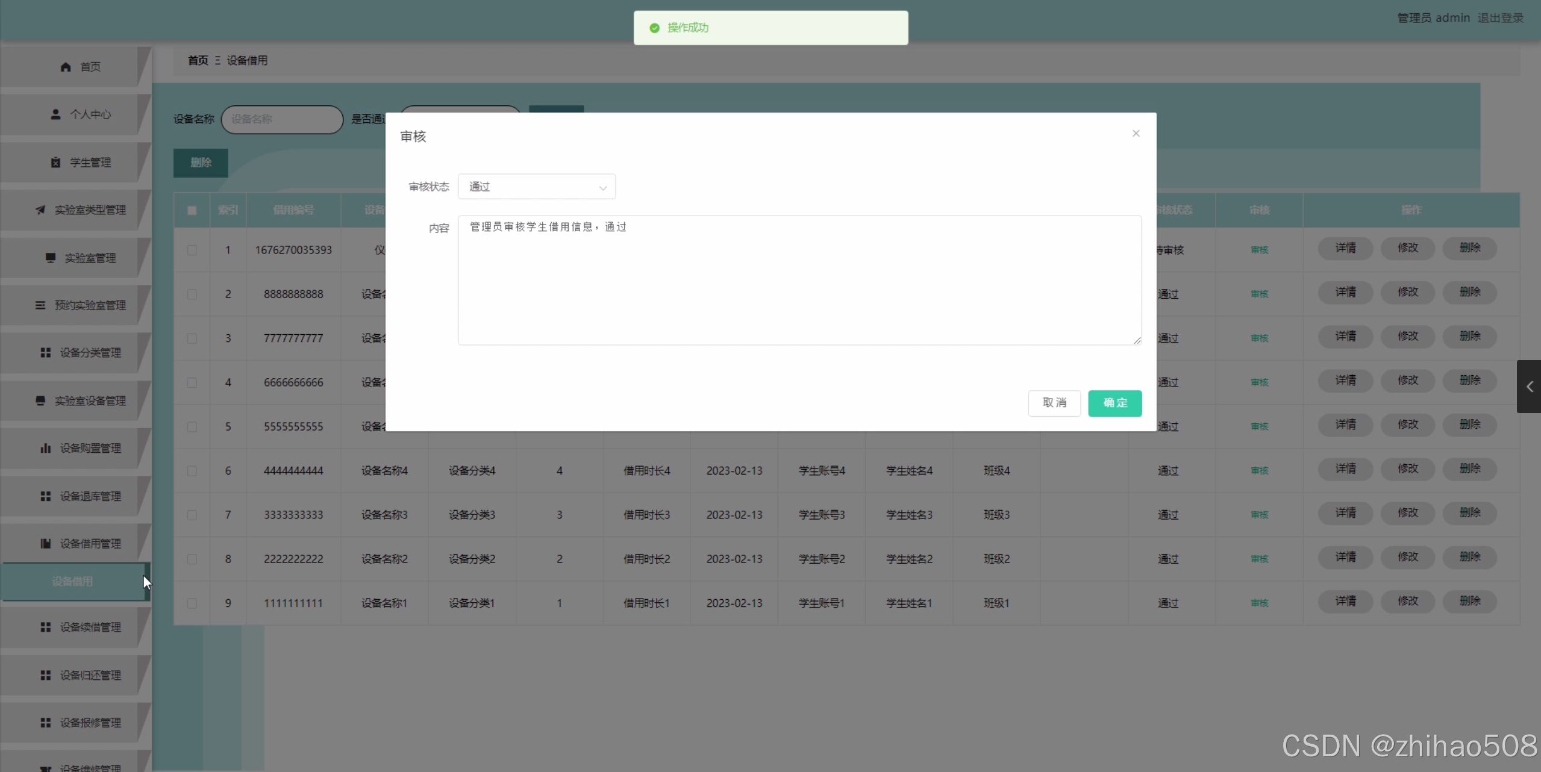Click the home icon in the sidebar
Viewport: 1541px width, 772px height.
(66, 67)
